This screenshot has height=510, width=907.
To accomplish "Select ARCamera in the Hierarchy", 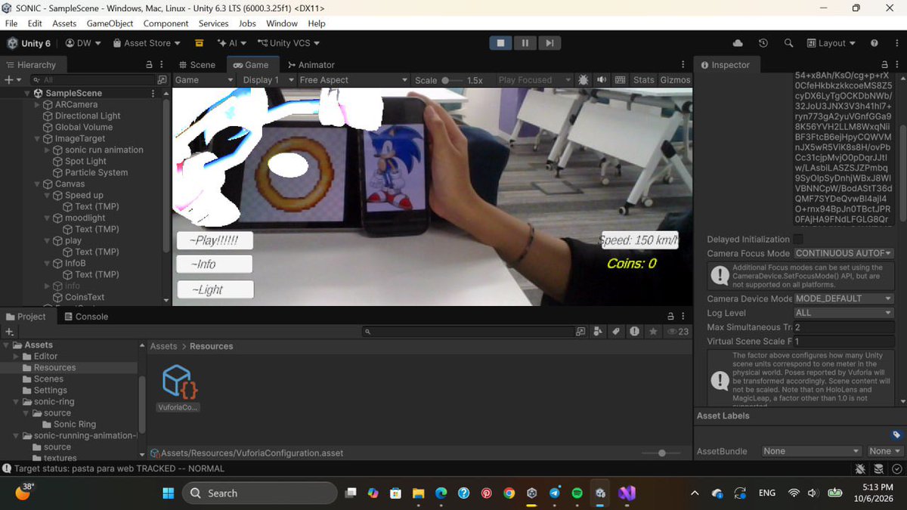I will click(76, 104).
